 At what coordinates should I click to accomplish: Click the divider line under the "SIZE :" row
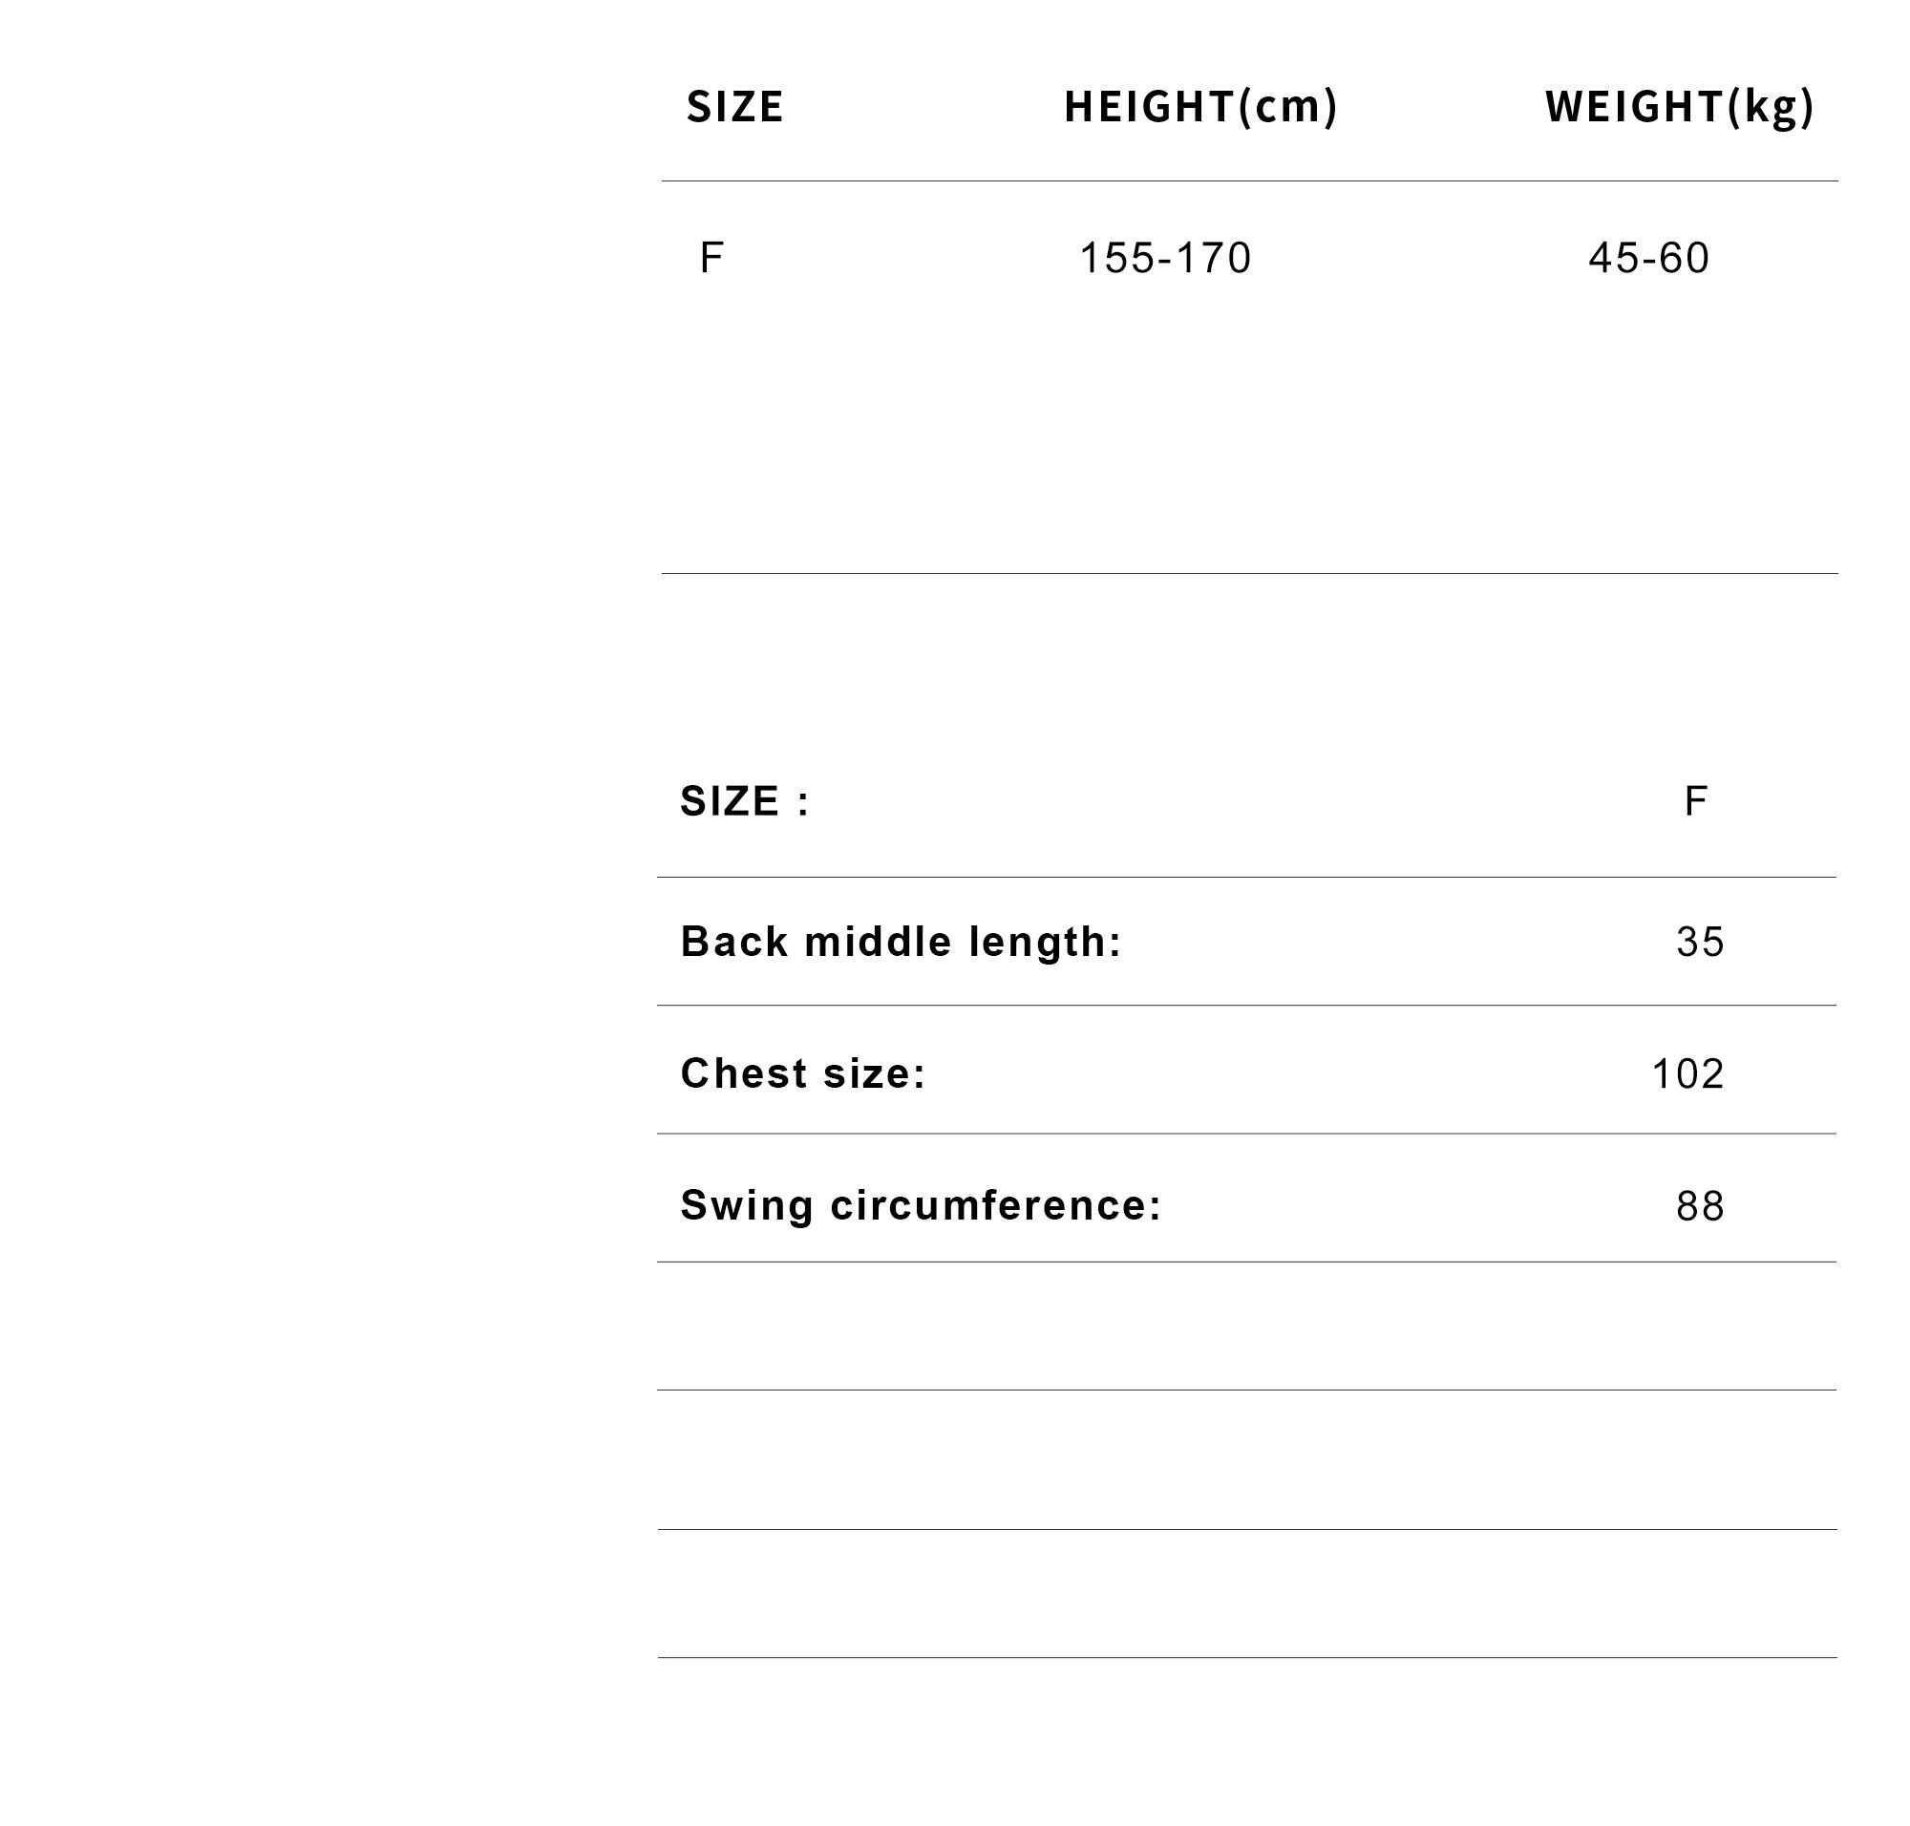1246,877
